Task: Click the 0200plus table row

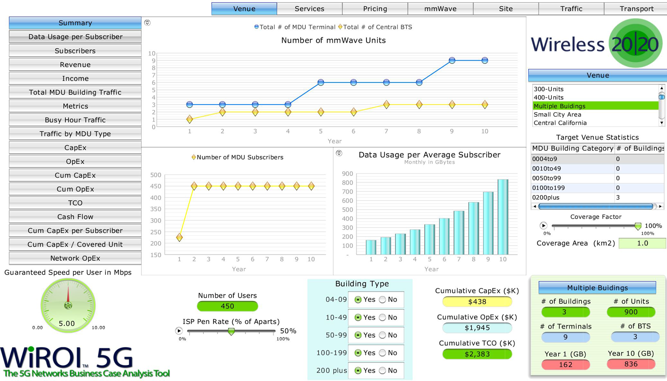Action: coord(598,197)
